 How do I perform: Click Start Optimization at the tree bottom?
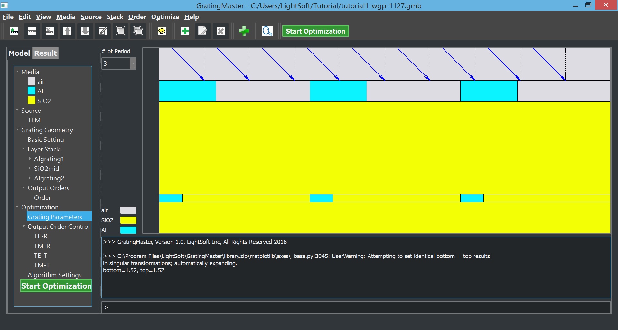click(56, 286)
